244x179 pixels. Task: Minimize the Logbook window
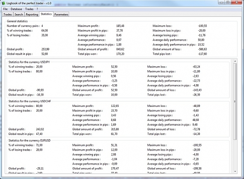coord(221,2)
